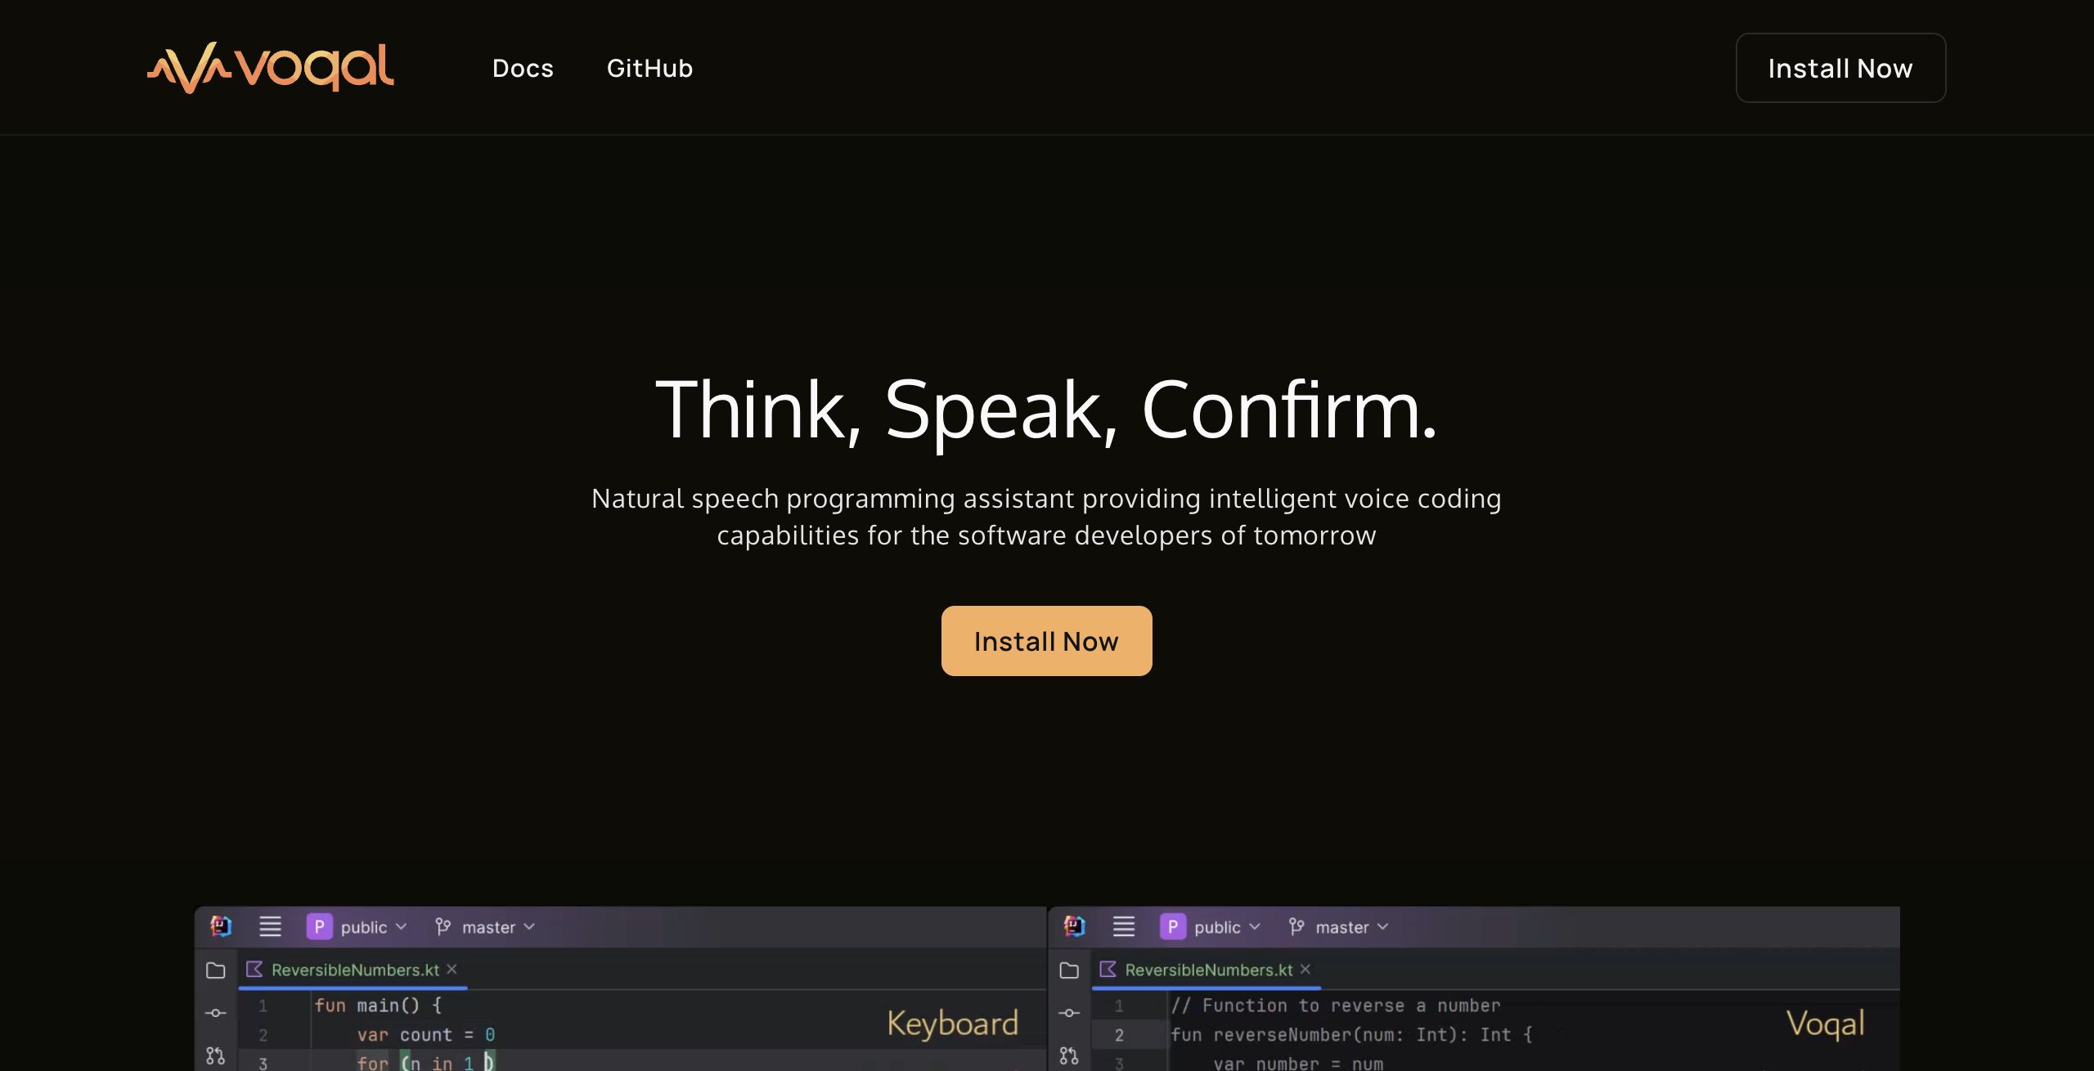Viewport: 2094px width, 1071px height.
Task: Click IntelliJ logo icon in left IDE
Action: pyautogui.click(x=221, y=926)
